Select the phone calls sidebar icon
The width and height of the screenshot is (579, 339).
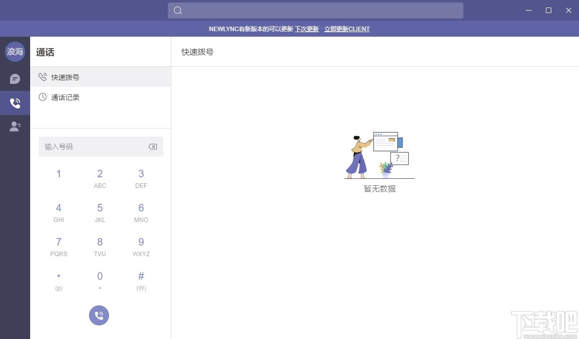[x=15, y=102]
